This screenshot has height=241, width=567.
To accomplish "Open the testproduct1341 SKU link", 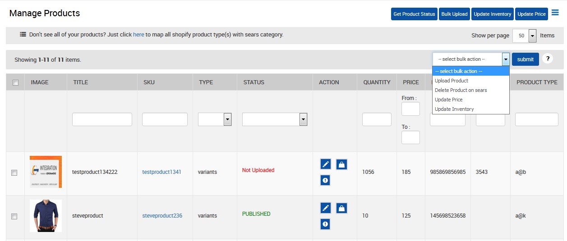I will pyautogui.click(x=161, y=172).
